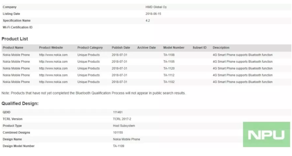Click the Product Website column header
292x156 pixels.
pyautogui.click(x=51, y=48)
